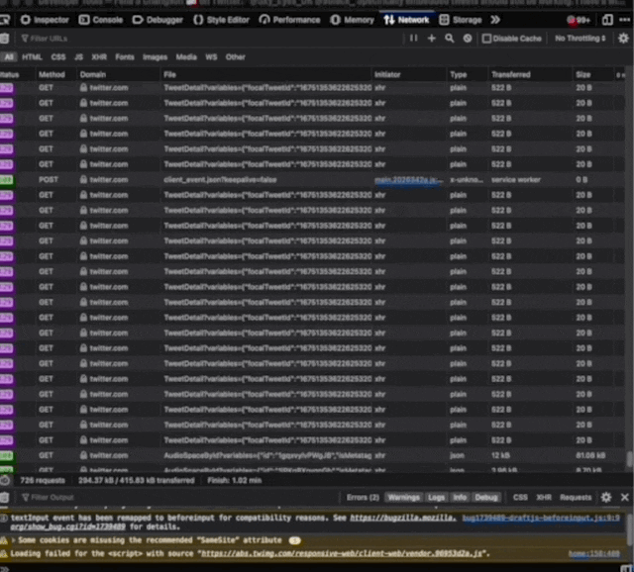Filter by CSS requests

pyautogui.click(x=58, y=57)
